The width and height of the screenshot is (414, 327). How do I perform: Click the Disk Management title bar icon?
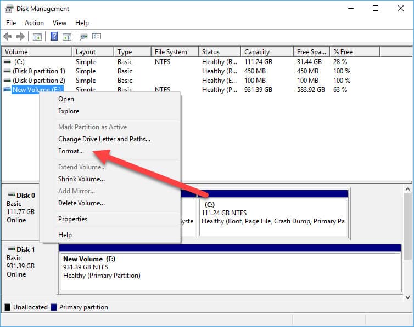pyautogui.click(x=9, y=9)
